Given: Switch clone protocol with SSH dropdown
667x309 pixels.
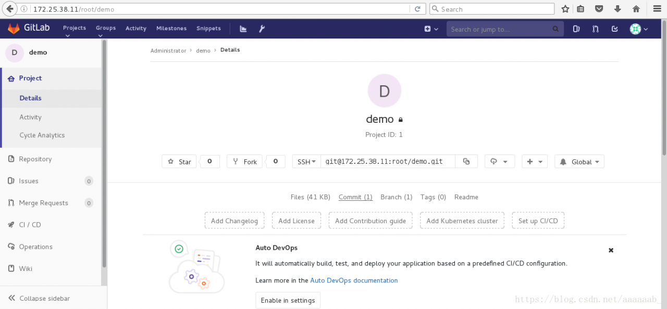Looking at the screenshot, I should [x=306, y=162].
